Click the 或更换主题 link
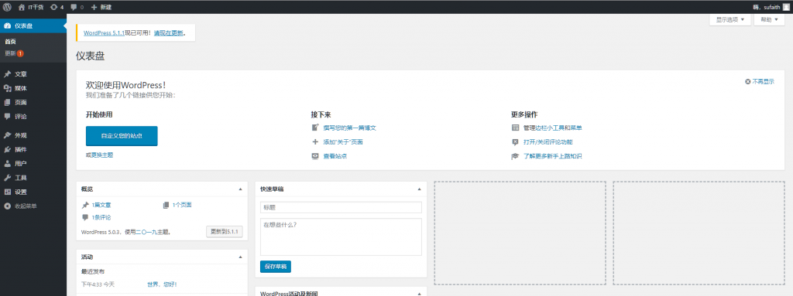The width and height of the screenshot is (793, 296). tap(100, 155)
